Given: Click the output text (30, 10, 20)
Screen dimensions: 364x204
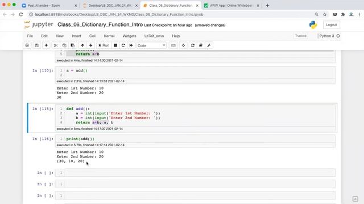Looking at the screenshot, I should (x=71, y=161).
